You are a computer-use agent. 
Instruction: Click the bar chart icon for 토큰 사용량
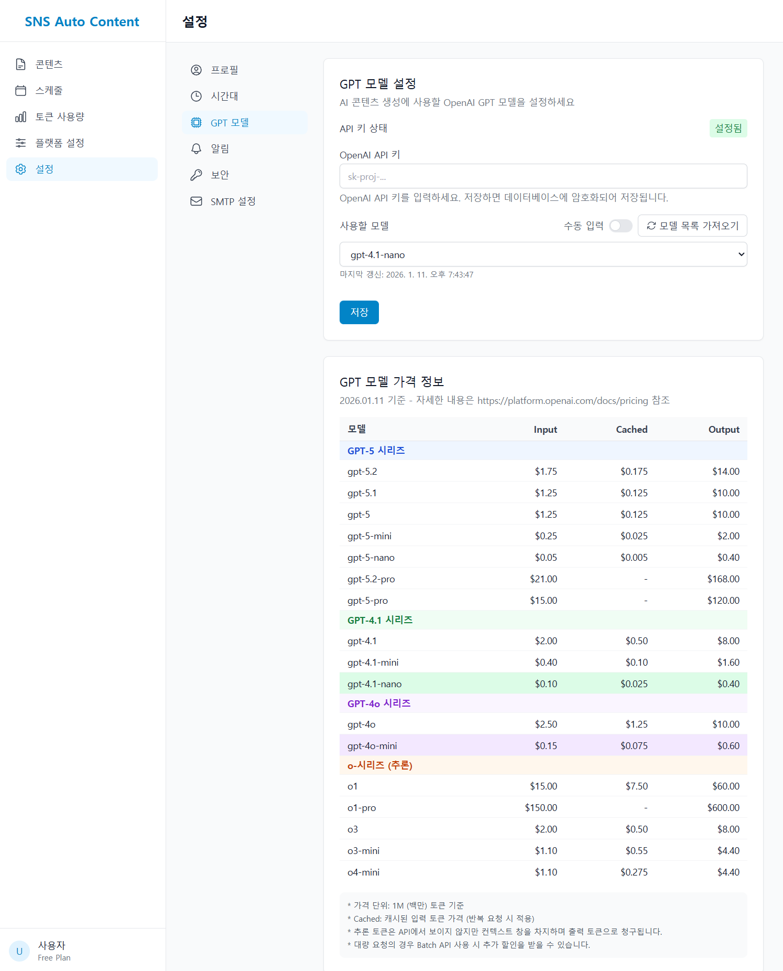click(20, 116)
